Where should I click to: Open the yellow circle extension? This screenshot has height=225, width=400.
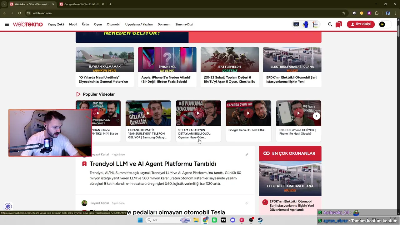tap(362, 13)
